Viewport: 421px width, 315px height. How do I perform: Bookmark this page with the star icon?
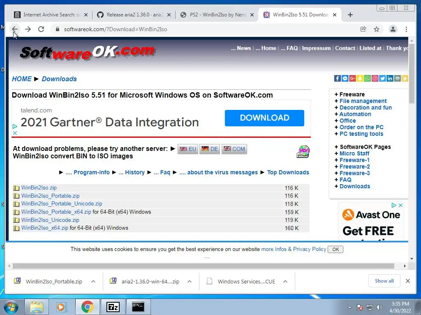[x=377, y=29]
